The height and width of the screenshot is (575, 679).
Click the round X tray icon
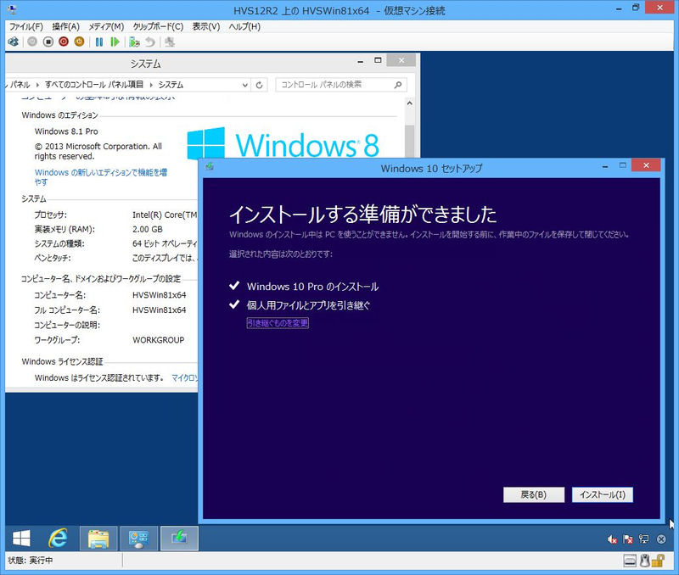tap(661, 539)
